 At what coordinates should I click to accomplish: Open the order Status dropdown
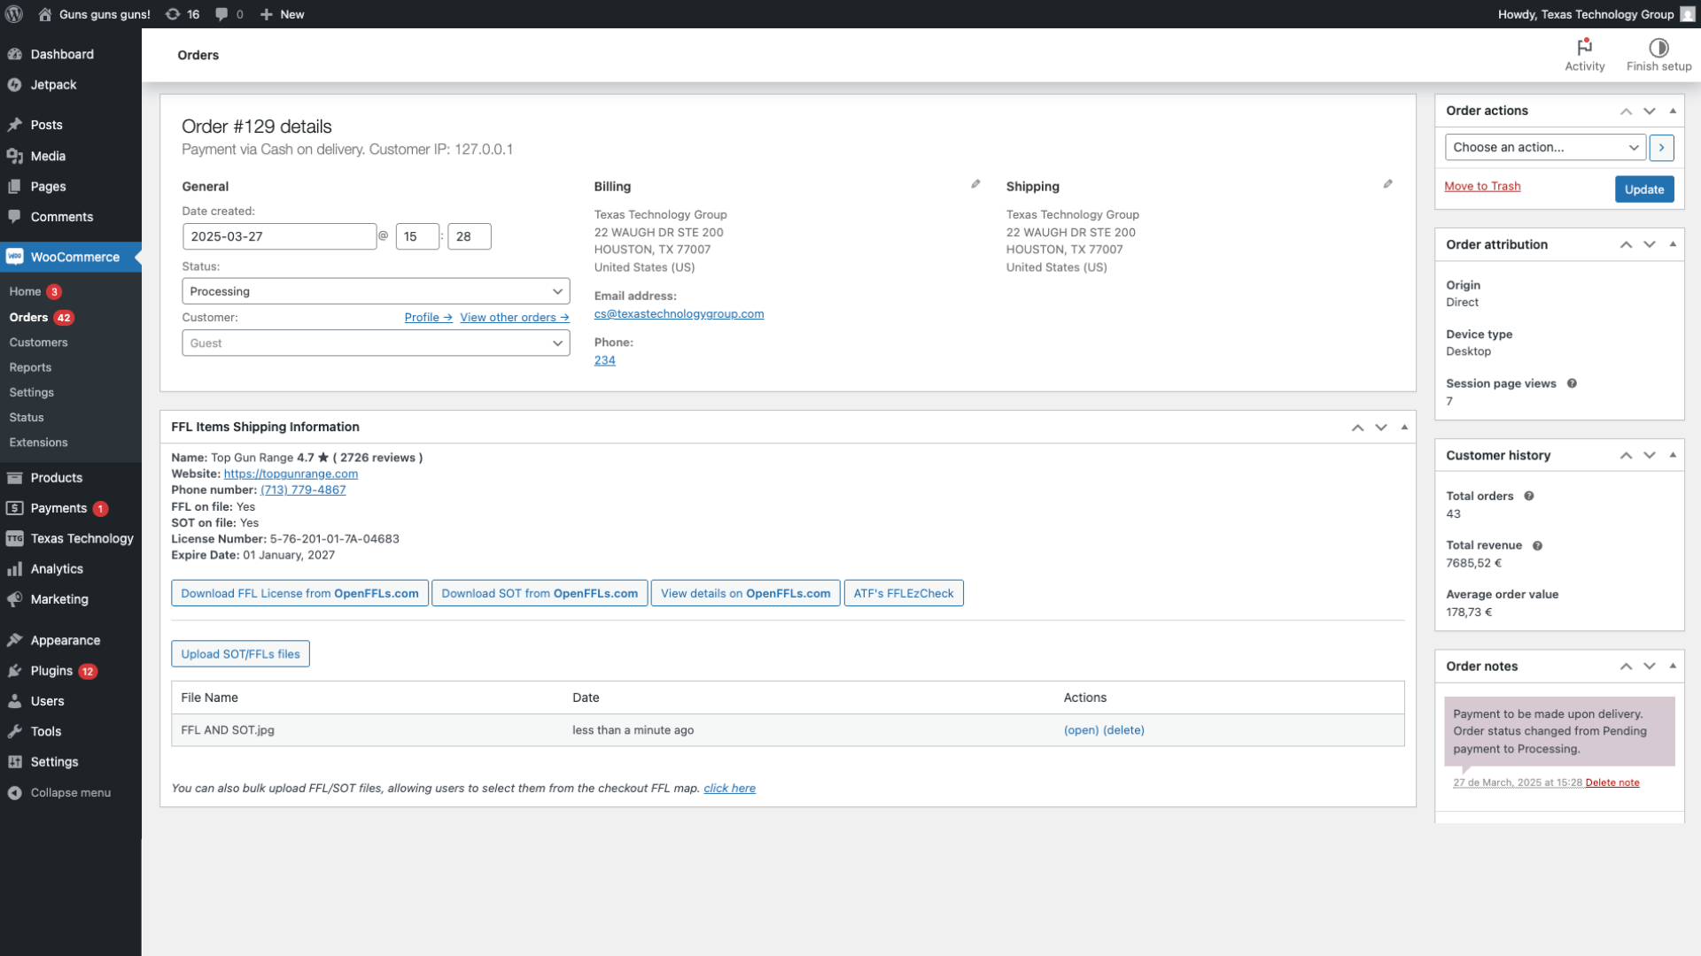376,291
